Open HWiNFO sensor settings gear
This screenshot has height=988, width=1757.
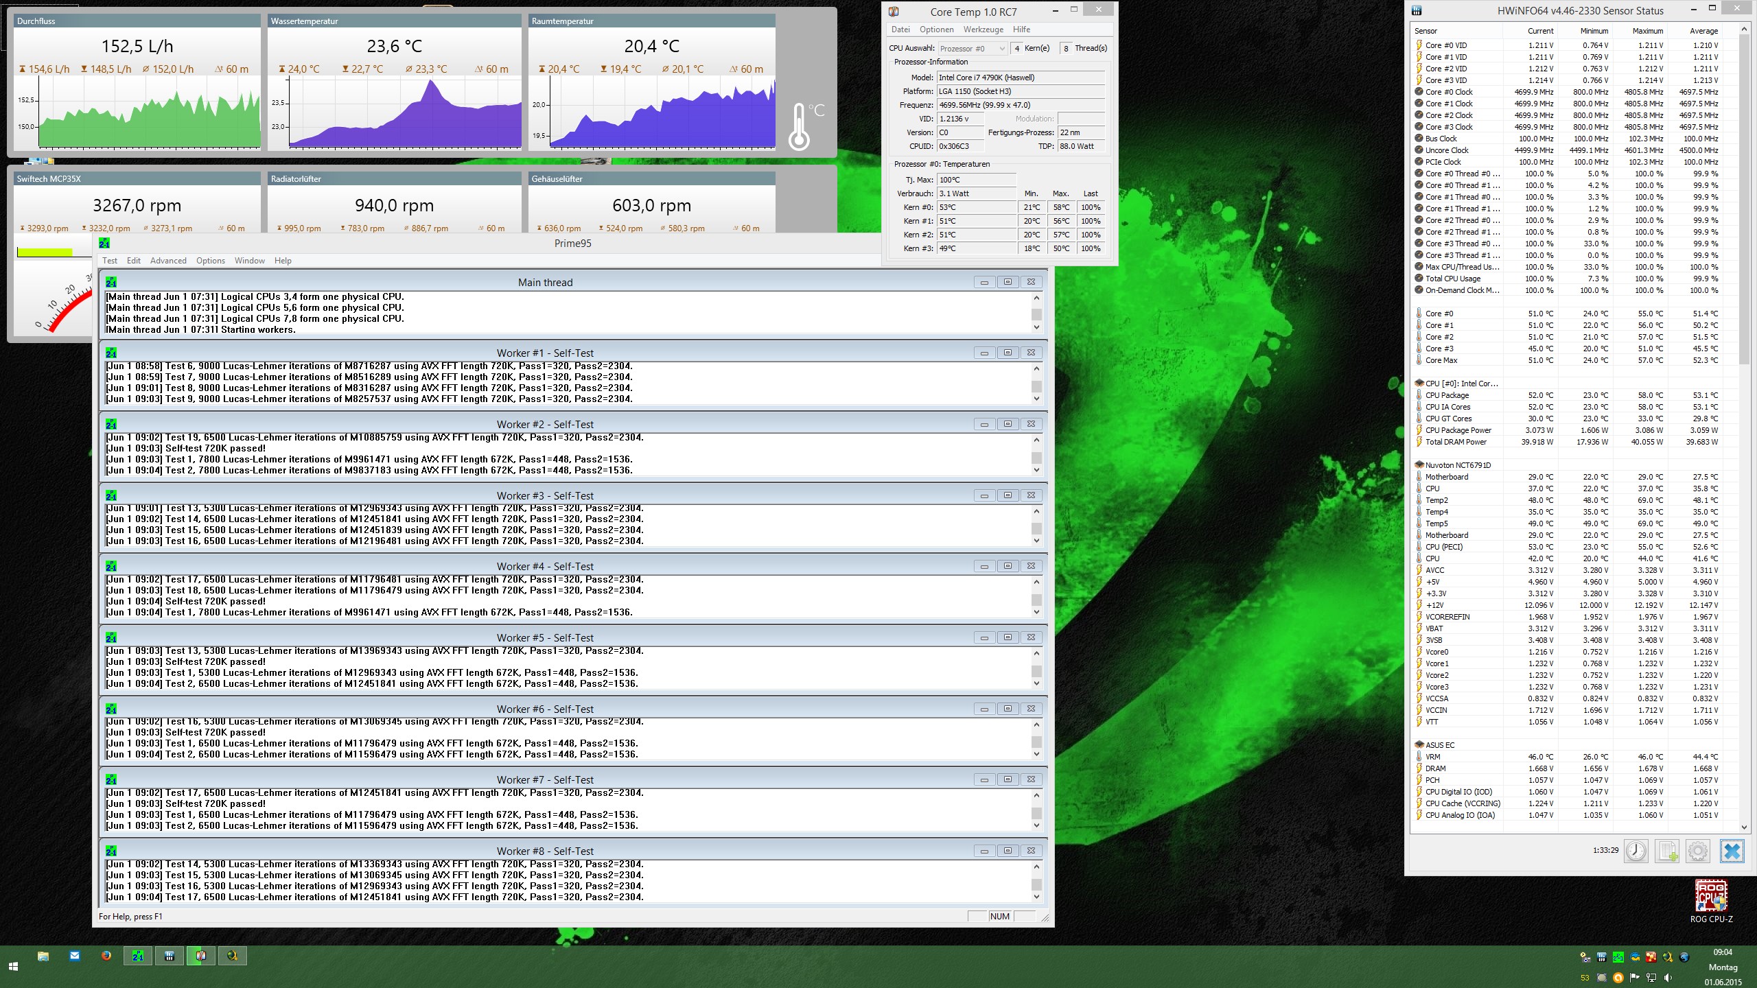pyautogui.click(x=1698, y=851)
